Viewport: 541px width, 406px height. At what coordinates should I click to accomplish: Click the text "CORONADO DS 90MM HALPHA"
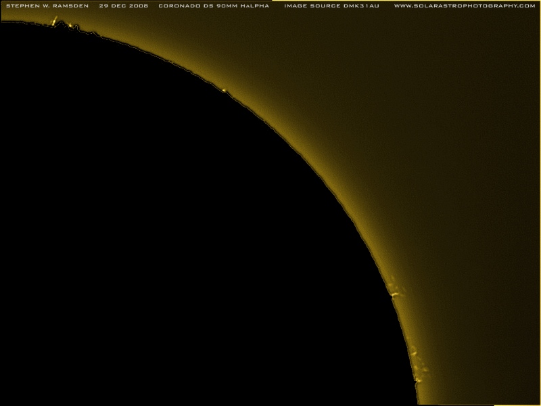tap(214, 6)
